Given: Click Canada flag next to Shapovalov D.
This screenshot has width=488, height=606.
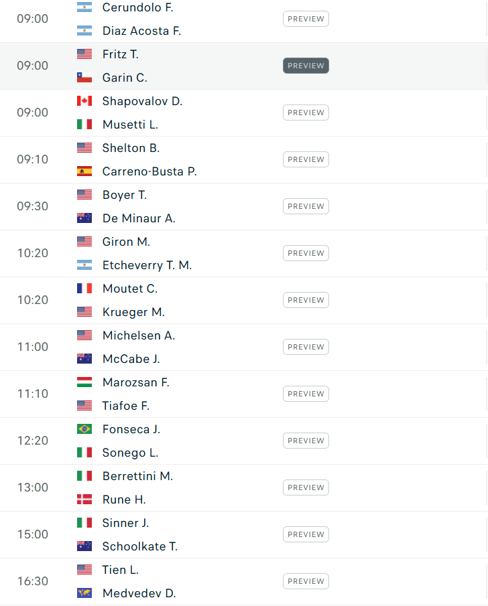Looking at the screenshot, I should [84, 101].
